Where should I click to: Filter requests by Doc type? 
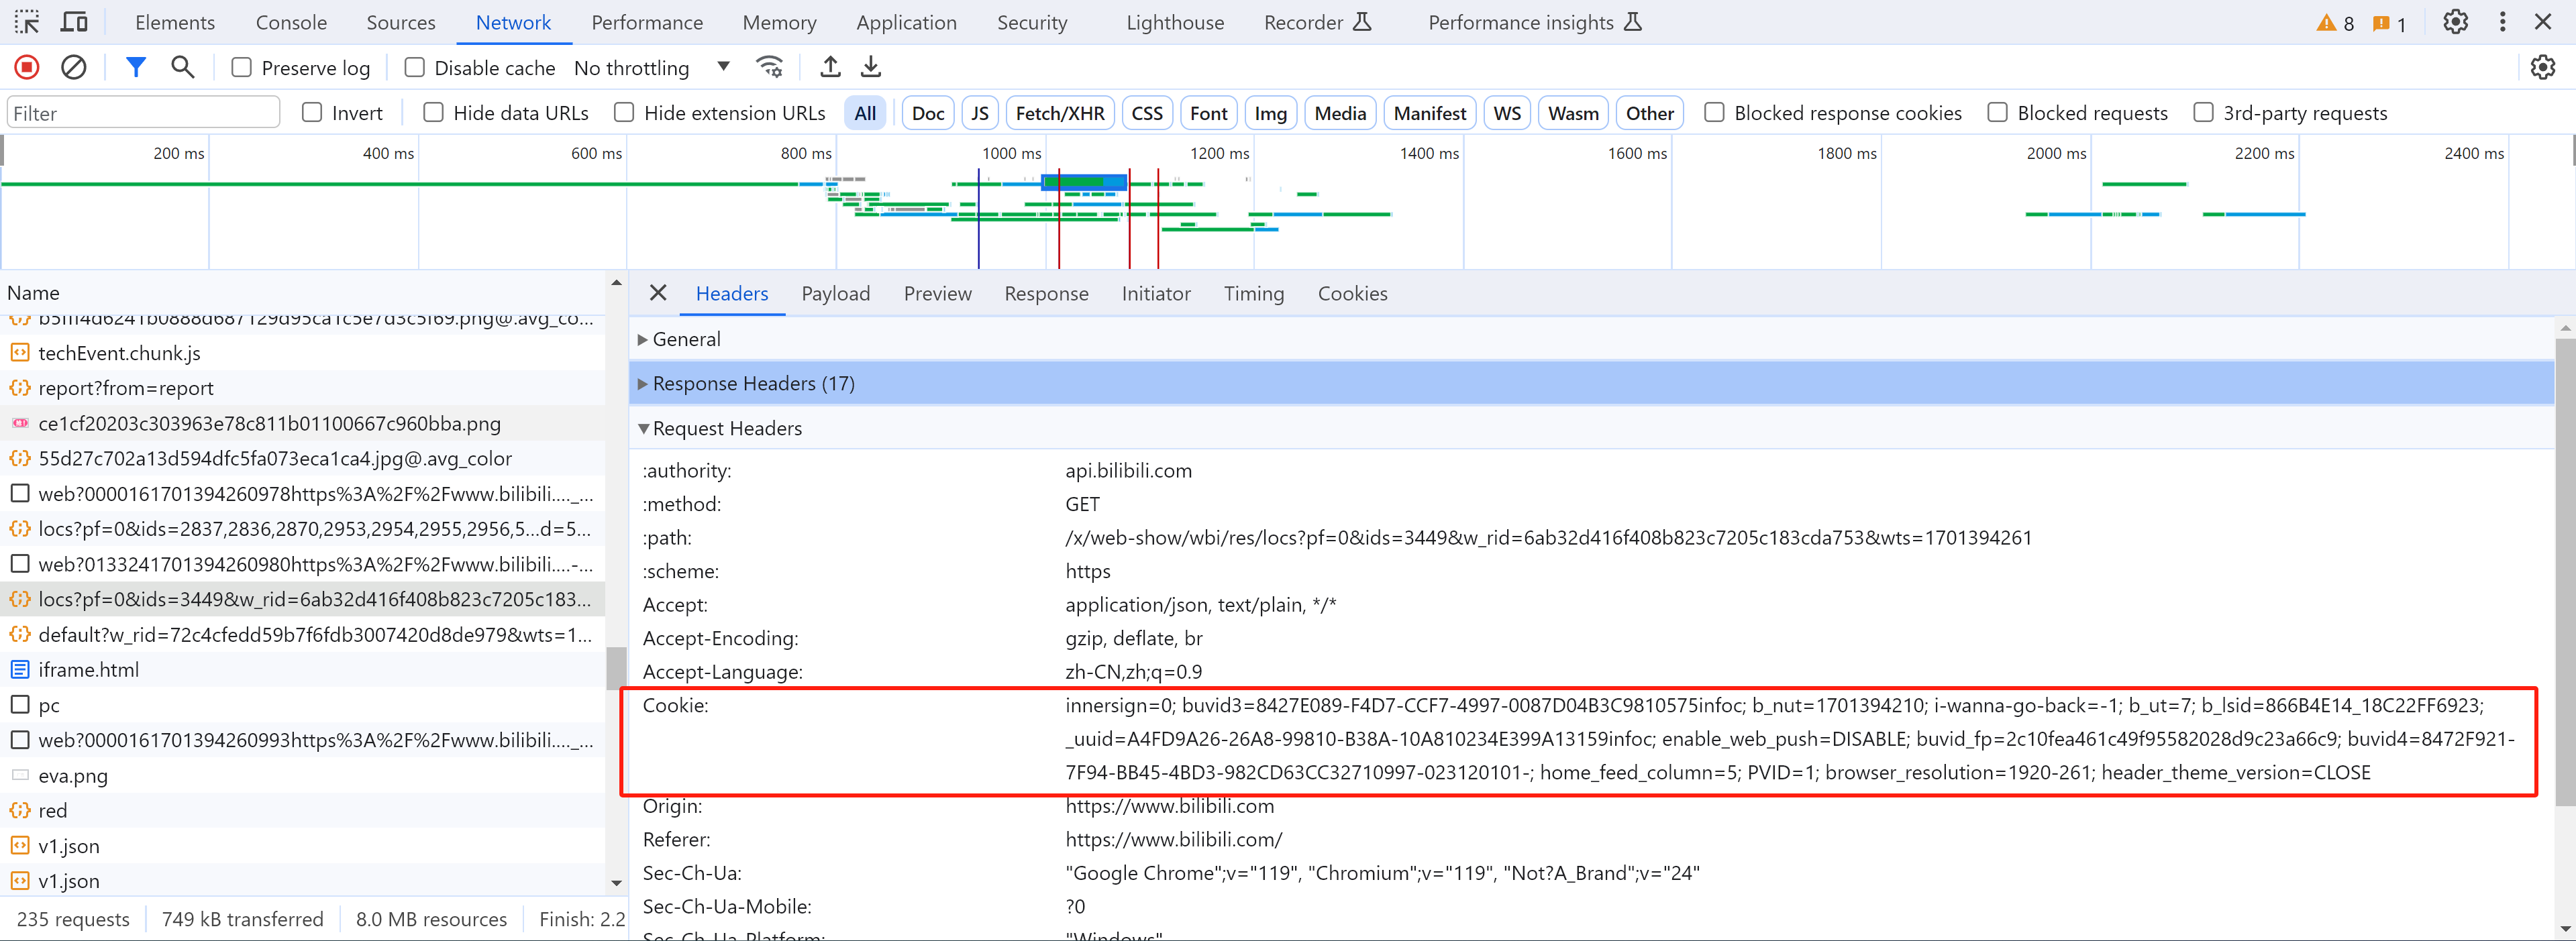point(928,113)
